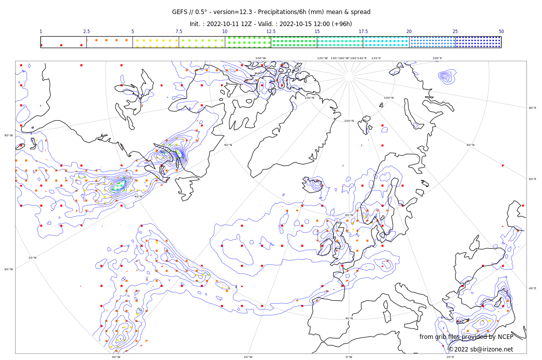Image resolution: width=542 pixels, height=360 pixels.
Task: Click the legend value '10'
Action: tap(225, 32)
